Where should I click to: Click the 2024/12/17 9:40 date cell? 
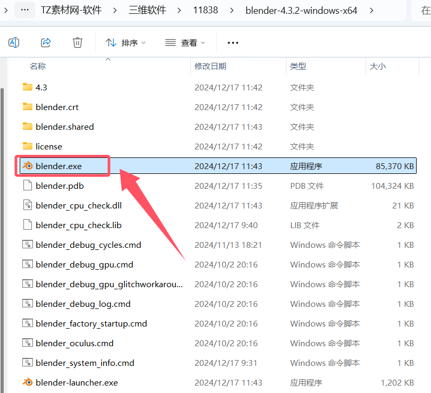pos(226,225)
